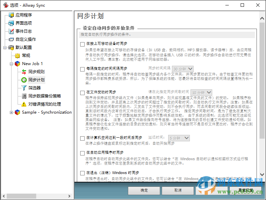Click the vertical scrollbar down arrow

[262, 174]
